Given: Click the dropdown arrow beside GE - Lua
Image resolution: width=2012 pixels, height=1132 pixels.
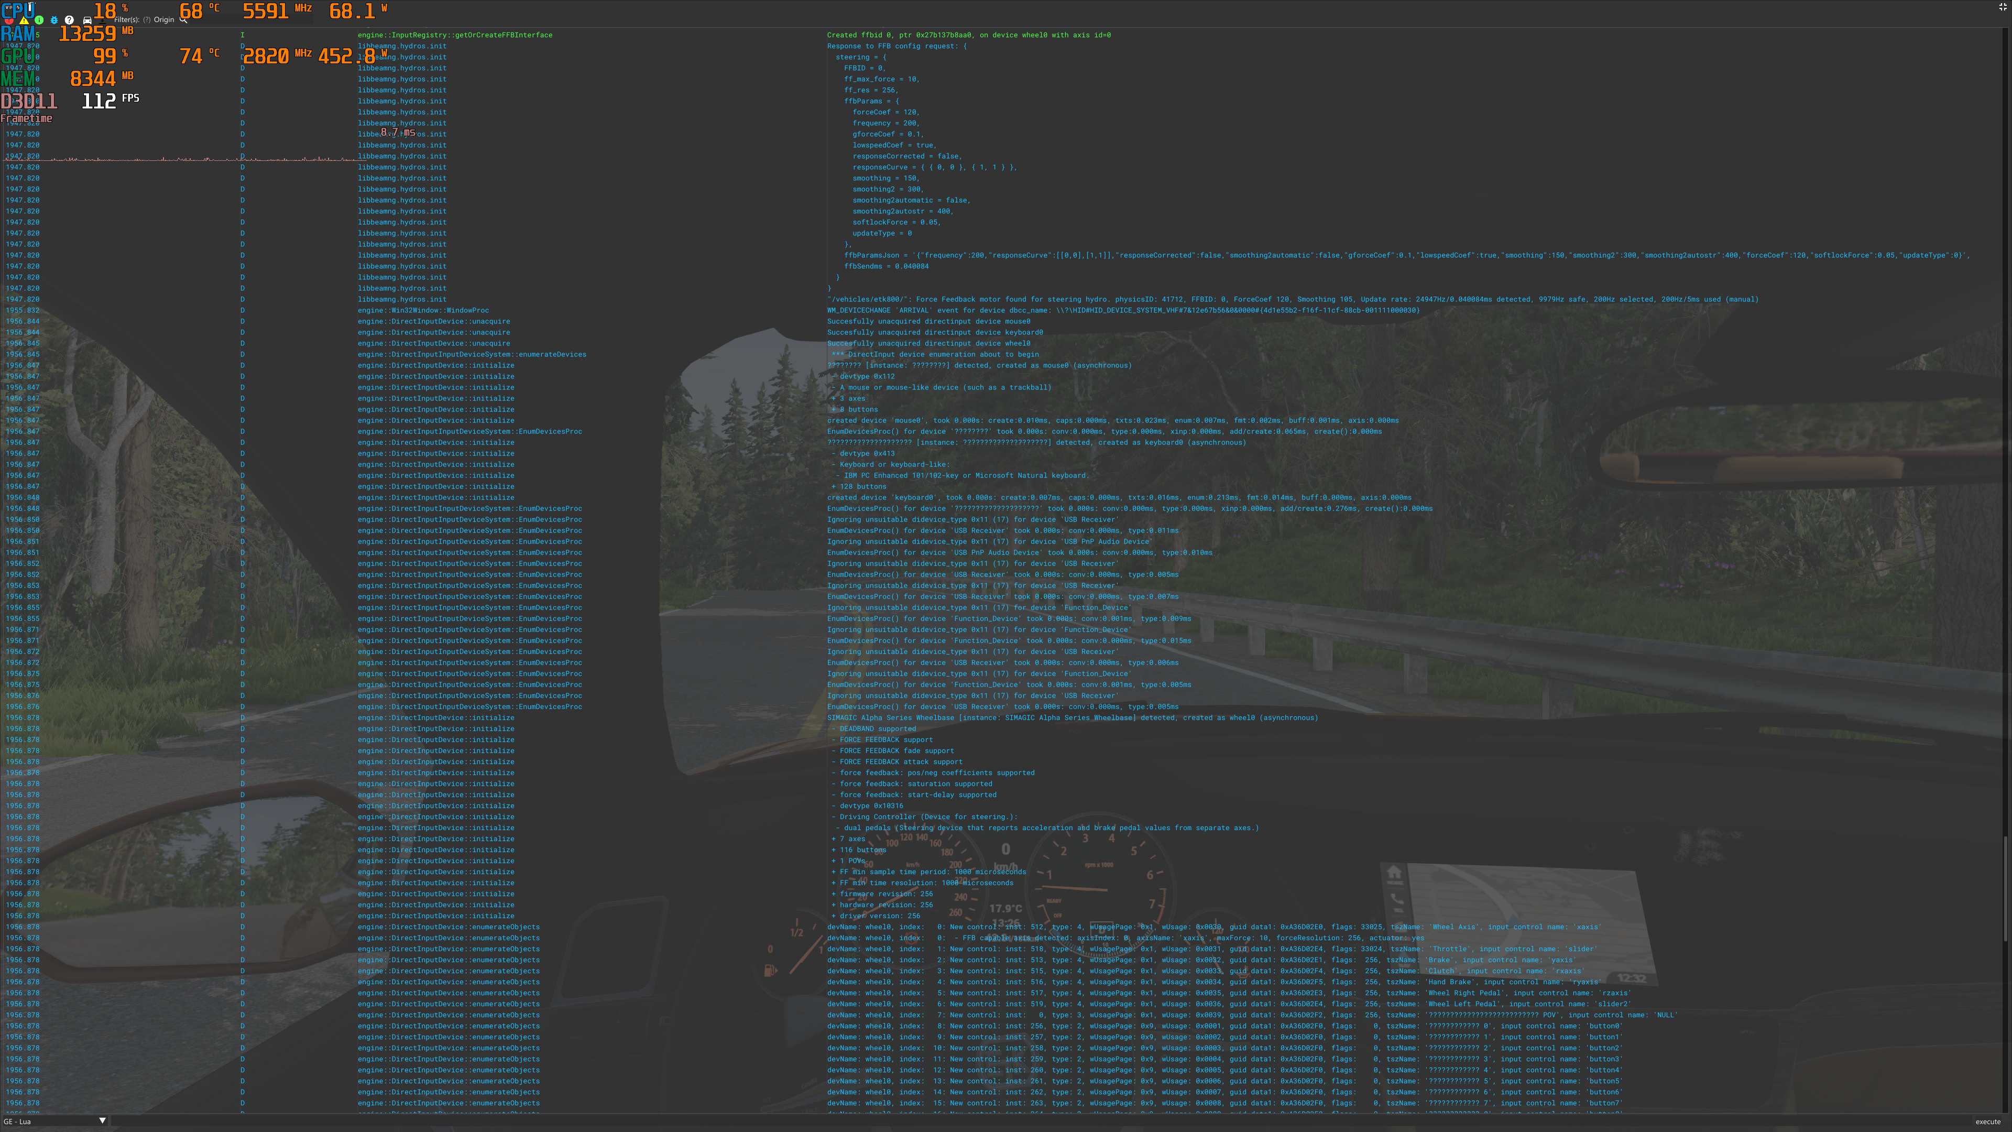Looking at the screenshot, I should click(102, 1121).
